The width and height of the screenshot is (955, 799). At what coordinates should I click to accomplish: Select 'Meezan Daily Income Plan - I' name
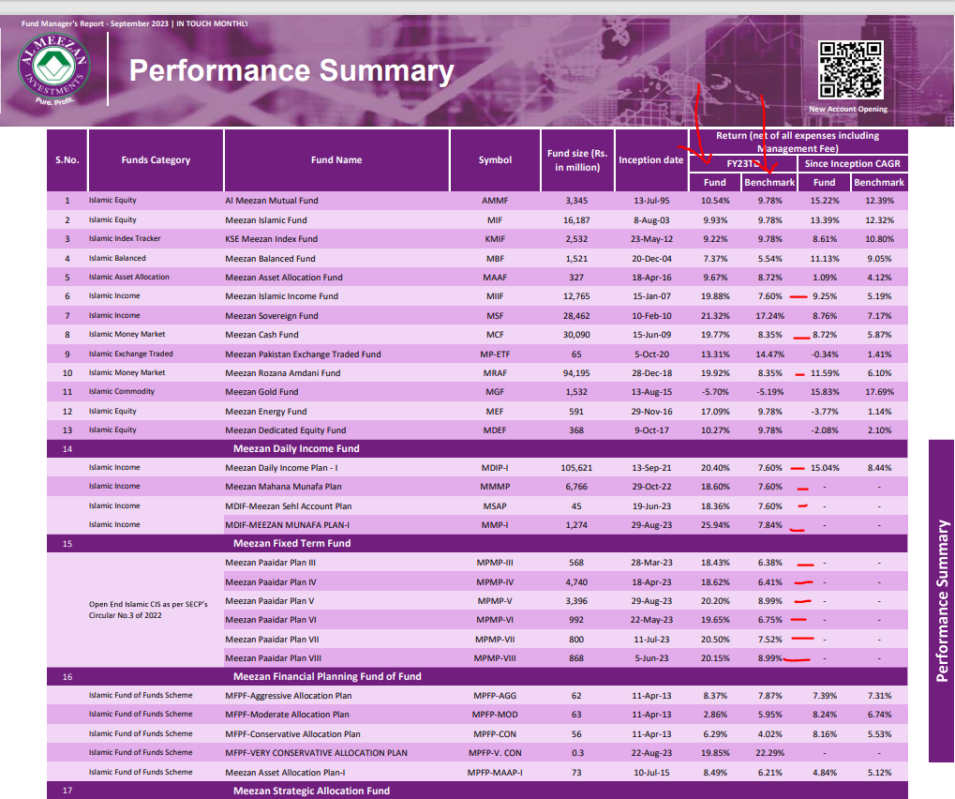tap(281, 468)
